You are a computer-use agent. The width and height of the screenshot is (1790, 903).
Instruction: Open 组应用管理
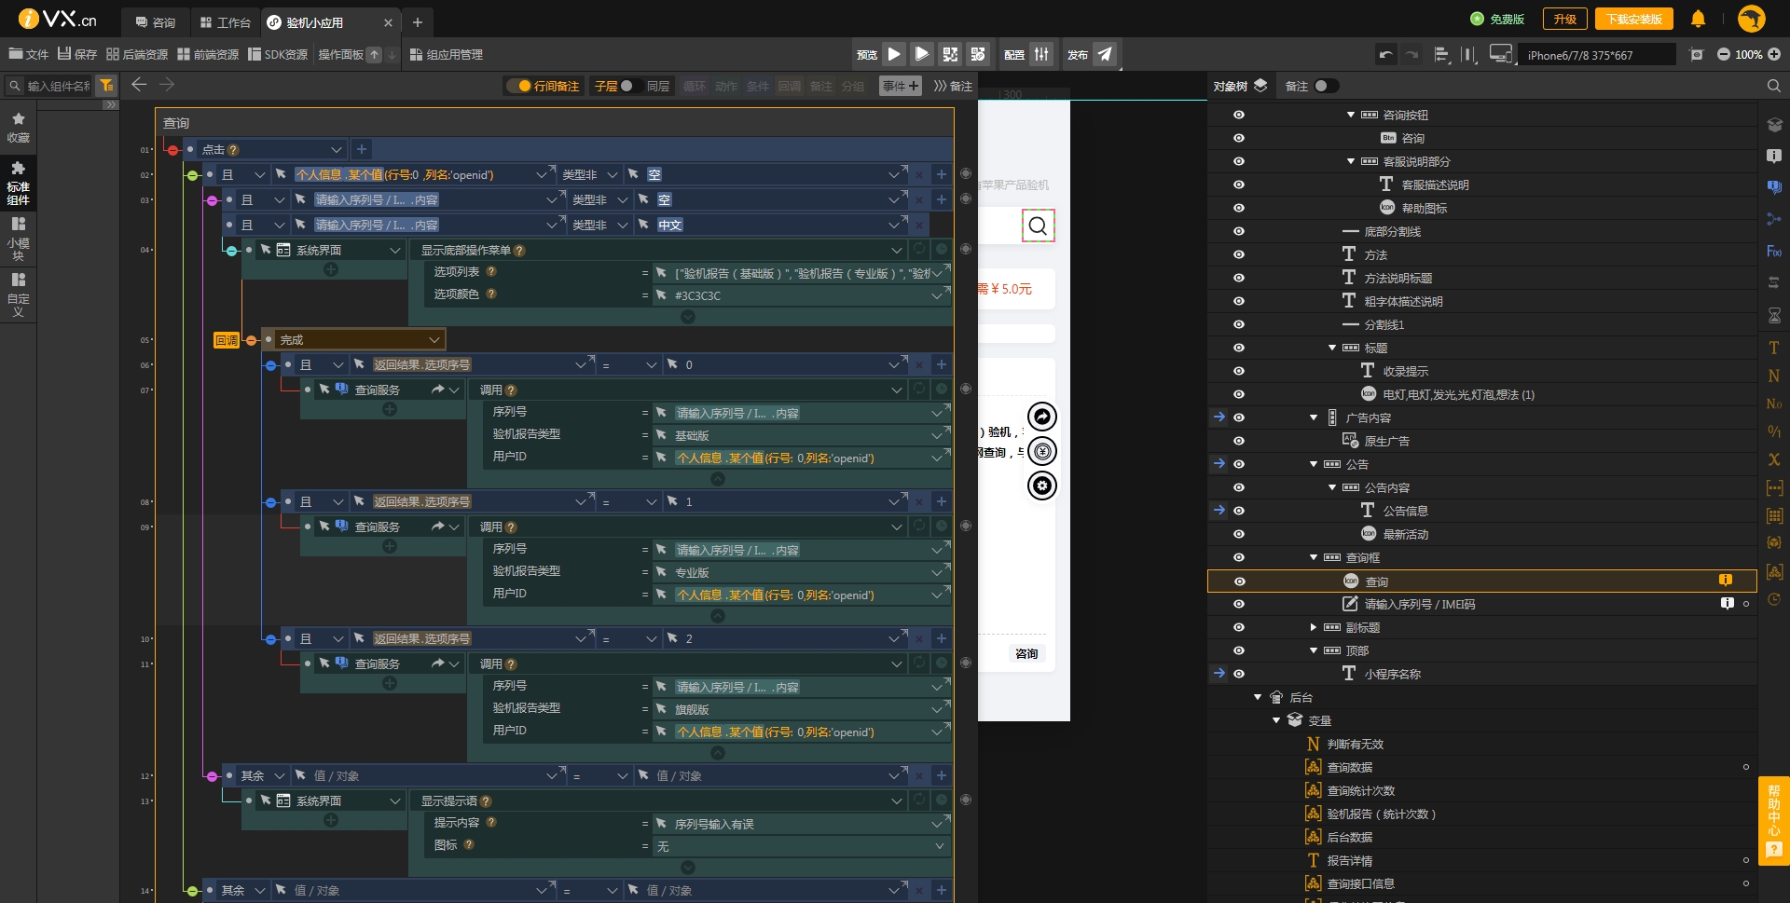pos(447,54)
